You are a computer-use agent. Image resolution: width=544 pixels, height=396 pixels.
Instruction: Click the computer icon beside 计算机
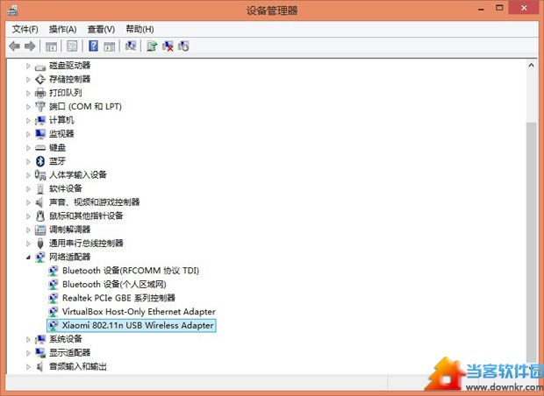pos(40,120)
